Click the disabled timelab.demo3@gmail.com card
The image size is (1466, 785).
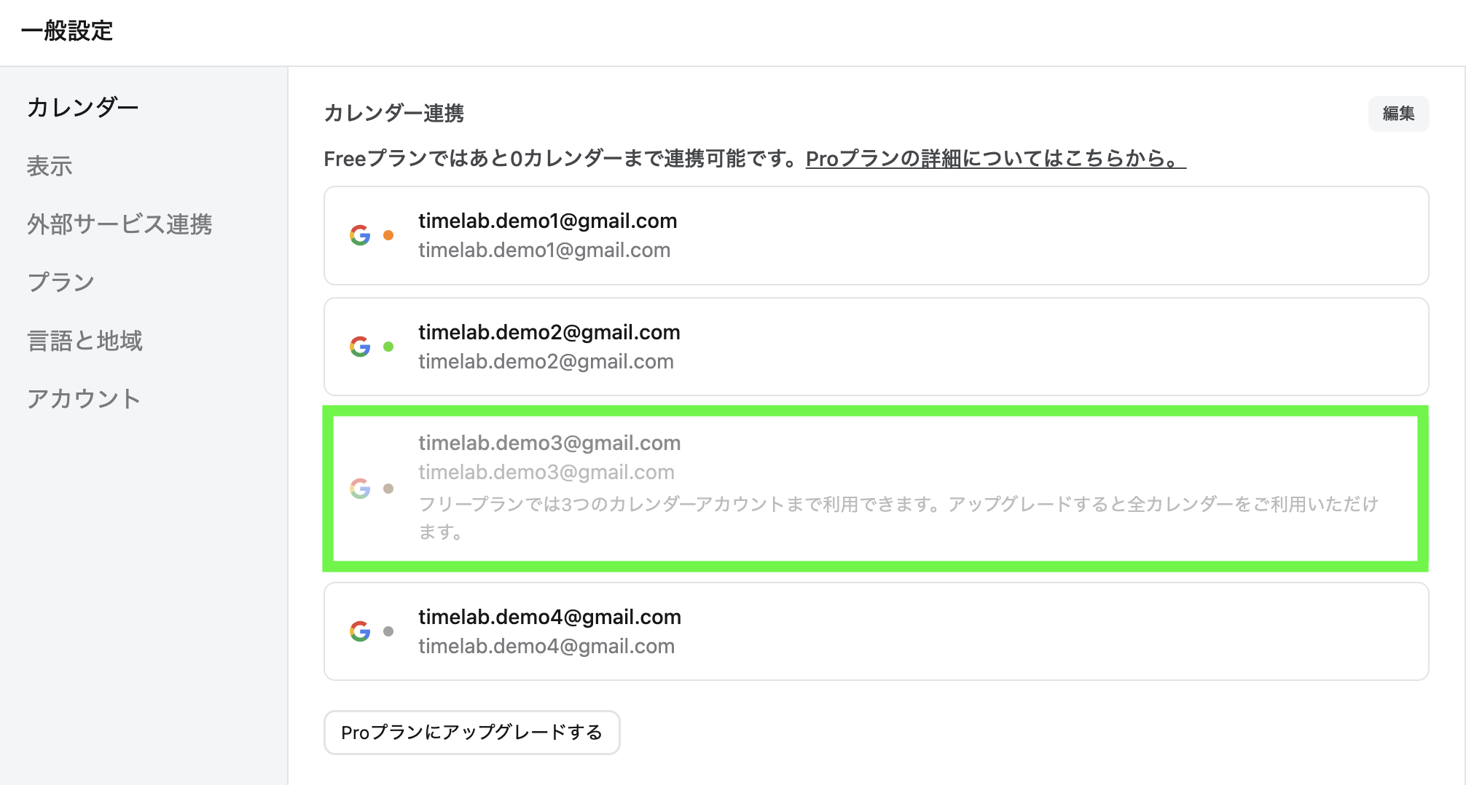click(x=876, y=489)
